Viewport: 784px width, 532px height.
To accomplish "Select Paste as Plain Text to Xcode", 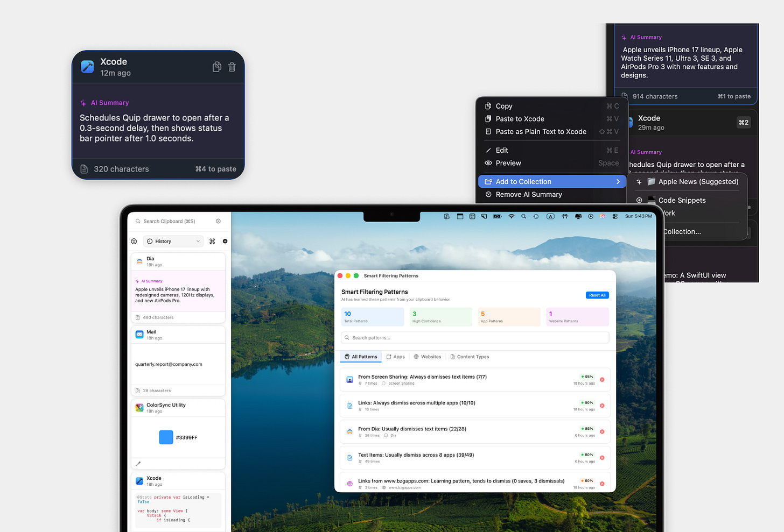I will tap(552, 132).
